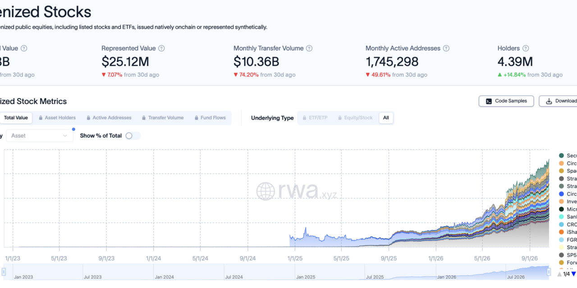577x288 pixels.
Task: Click the lock icon on Fund Flows
Action: [x=197, y=118]
